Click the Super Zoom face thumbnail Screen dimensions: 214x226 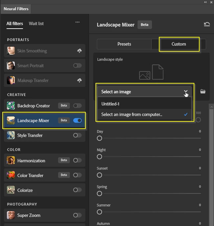coord(11,215)
